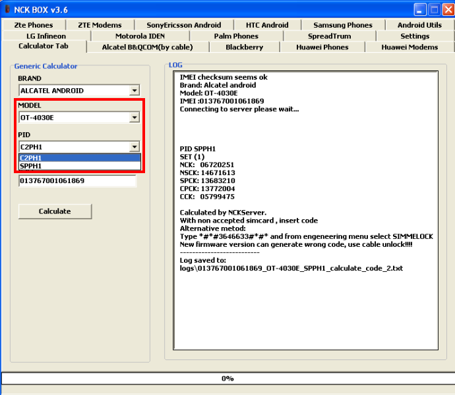The height and width of the screenshot is (395, 455).
Task: Select C2PH1 from the PID list
Action: point(79,158)
